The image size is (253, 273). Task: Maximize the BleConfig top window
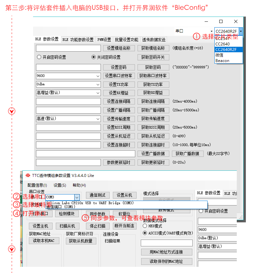(221, 21)
